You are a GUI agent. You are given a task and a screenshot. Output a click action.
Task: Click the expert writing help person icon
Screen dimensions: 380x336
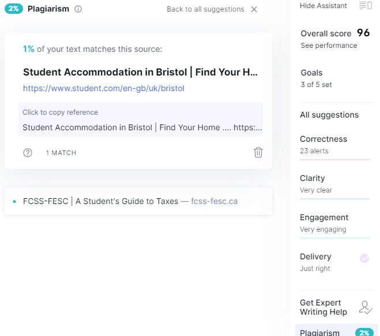click(366, 307)
